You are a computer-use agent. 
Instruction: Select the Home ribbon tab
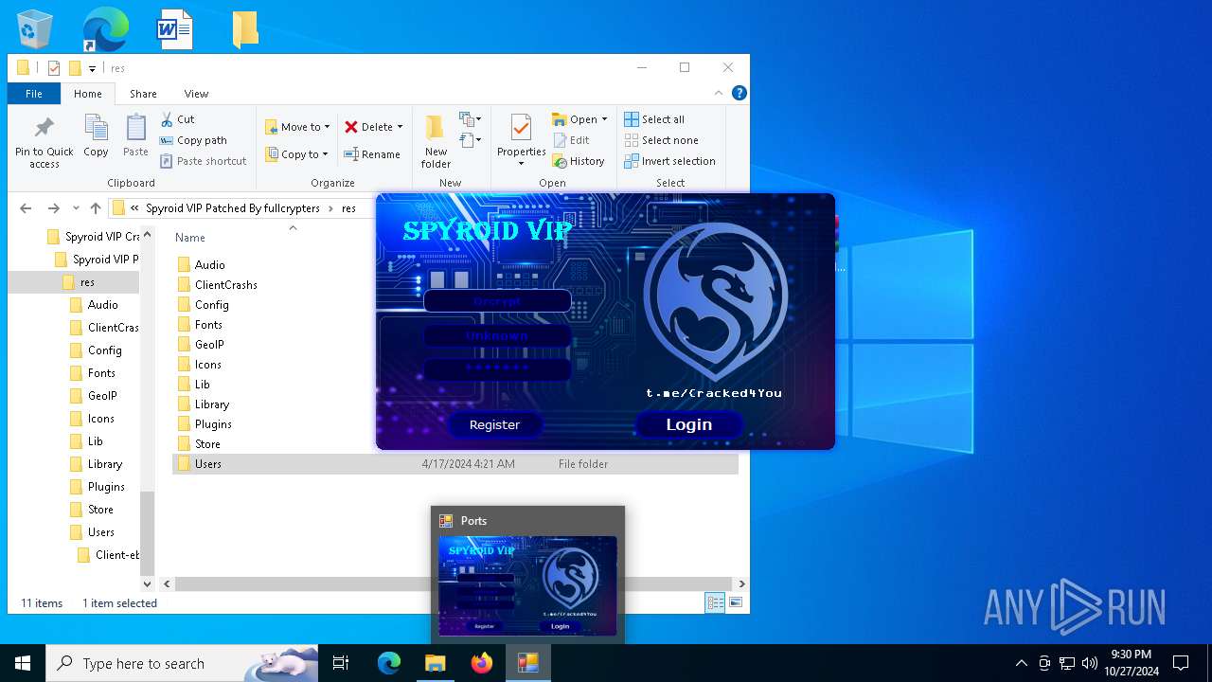tap(88, 94)
